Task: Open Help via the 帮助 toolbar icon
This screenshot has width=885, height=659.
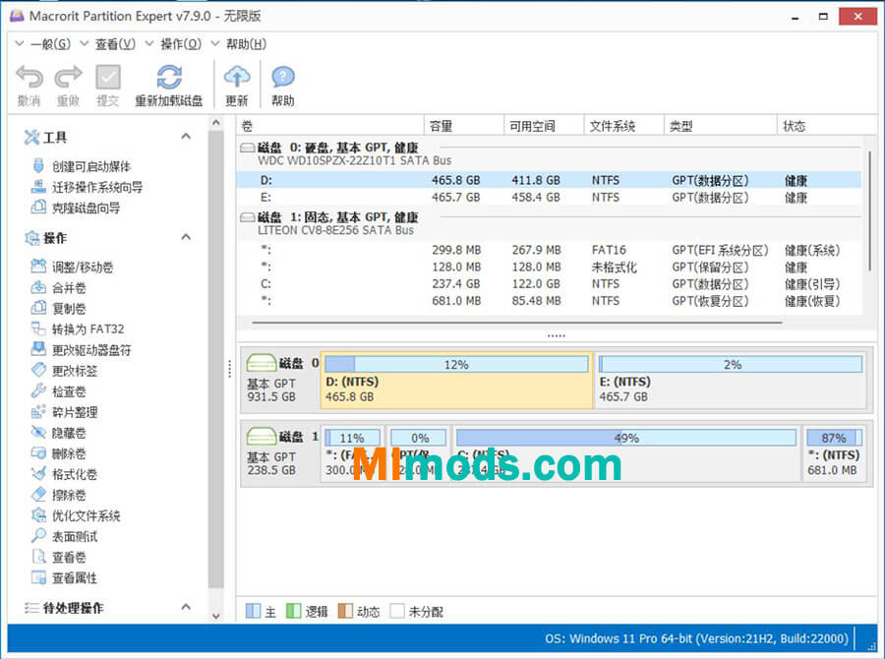Action: pyautogui.click(x=283, y=78)
